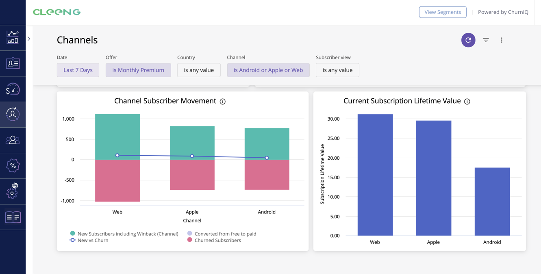541x274 pixels.
Task: Click the View Segments button
Action: tap(443, 12)
